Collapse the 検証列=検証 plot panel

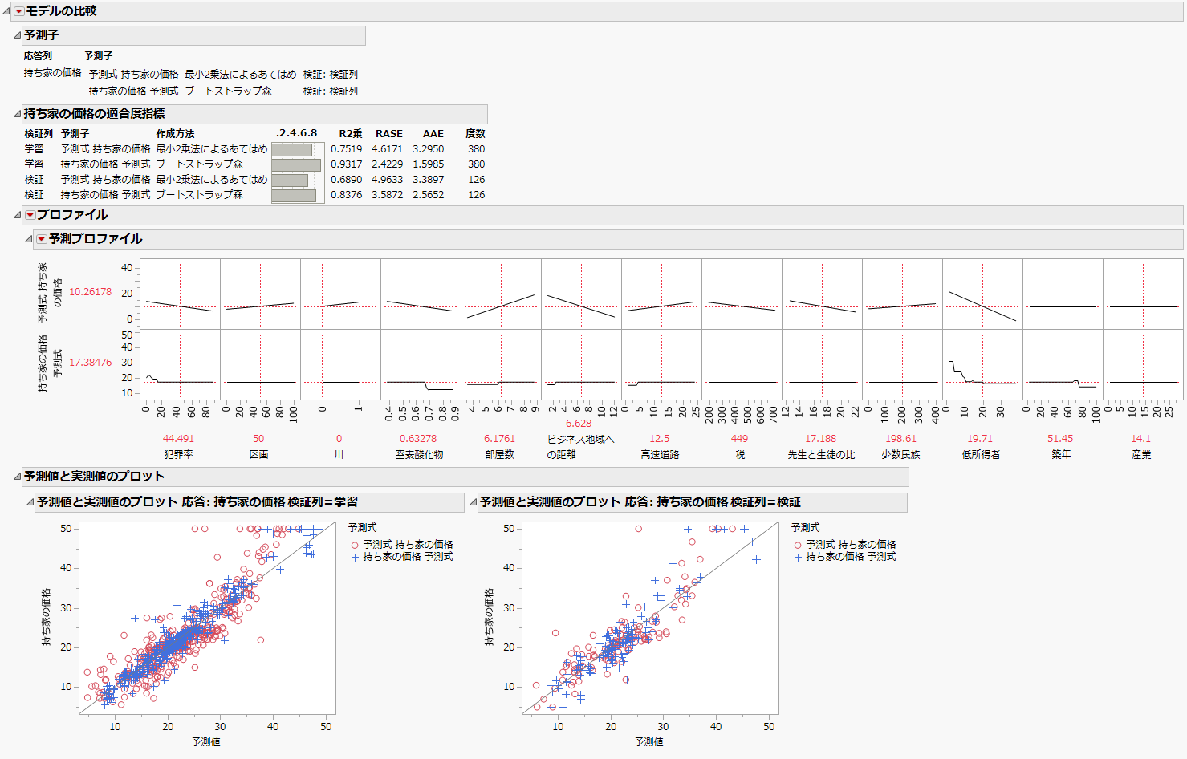[x=472, y=502]
